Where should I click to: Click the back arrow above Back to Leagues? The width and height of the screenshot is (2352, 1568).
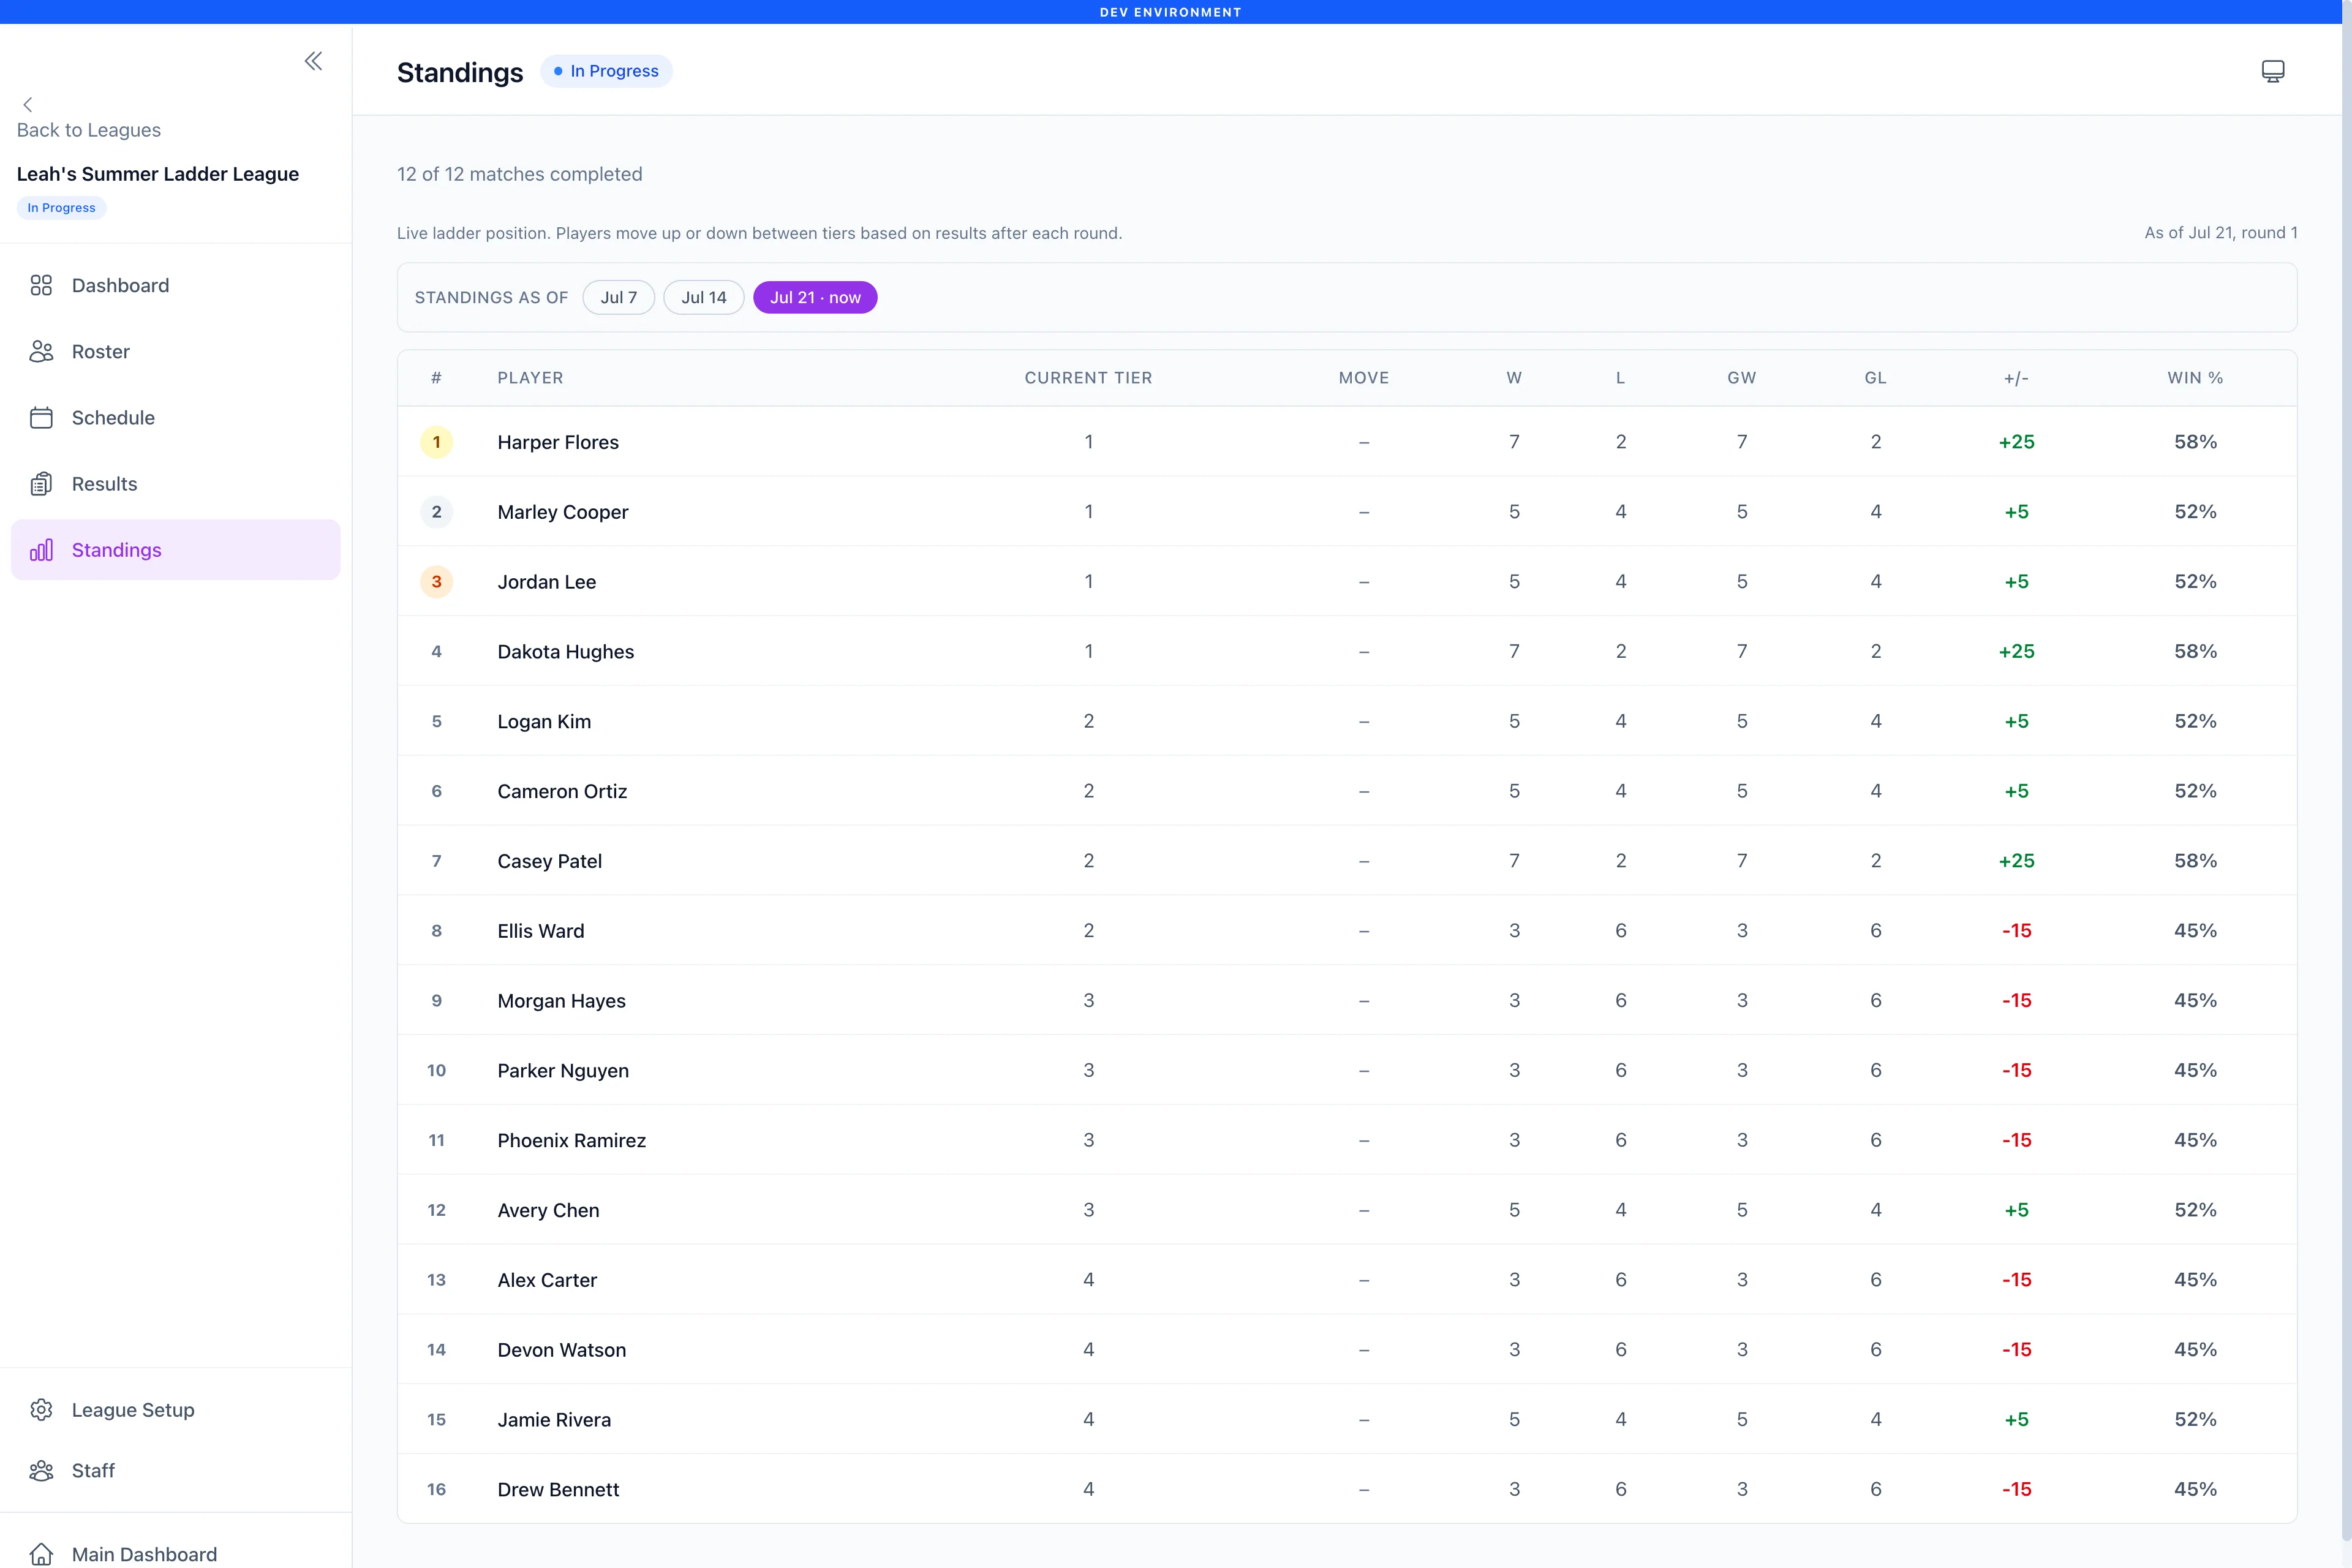[28, 104]
